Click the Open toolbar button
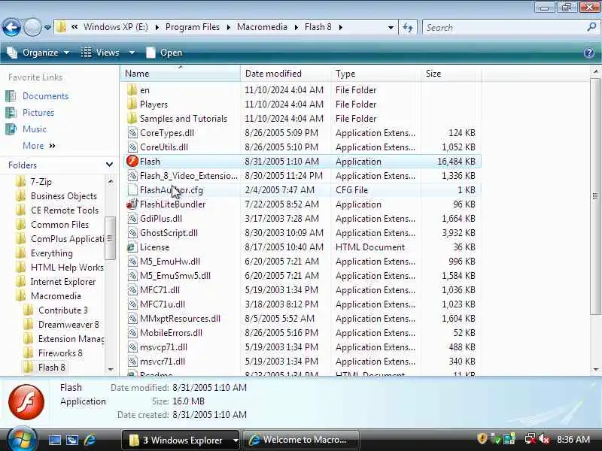Screen dimensions: 602x451 (x=164, y=53)
